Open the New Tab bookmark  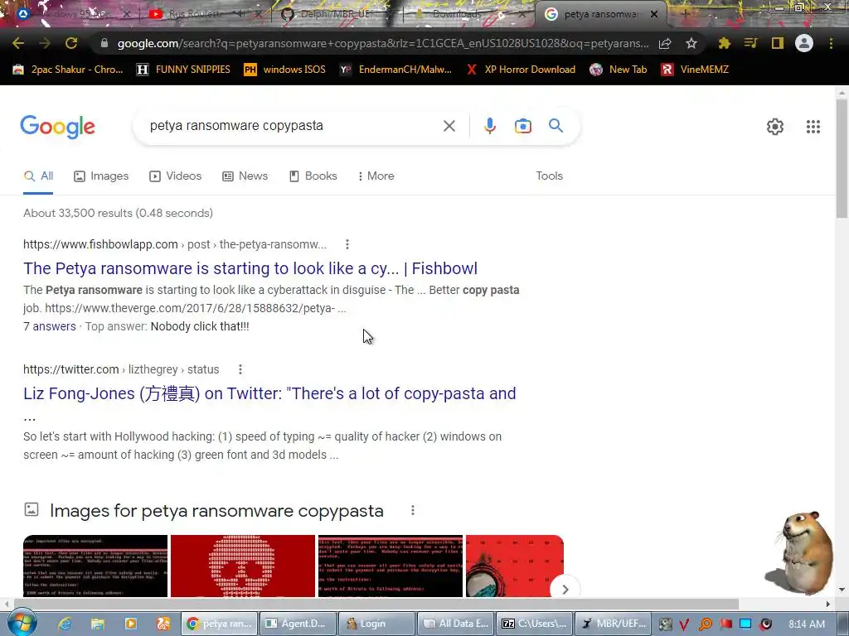[619, 70]
